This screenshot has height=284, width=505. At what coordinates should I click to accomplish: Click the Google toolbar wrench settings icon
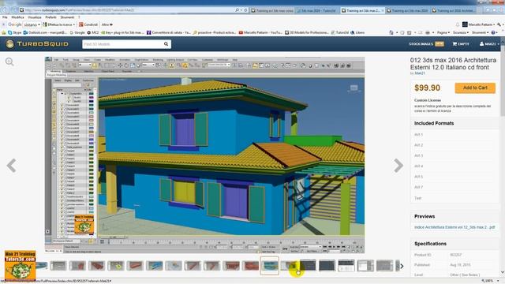click(x=499, y=24)
